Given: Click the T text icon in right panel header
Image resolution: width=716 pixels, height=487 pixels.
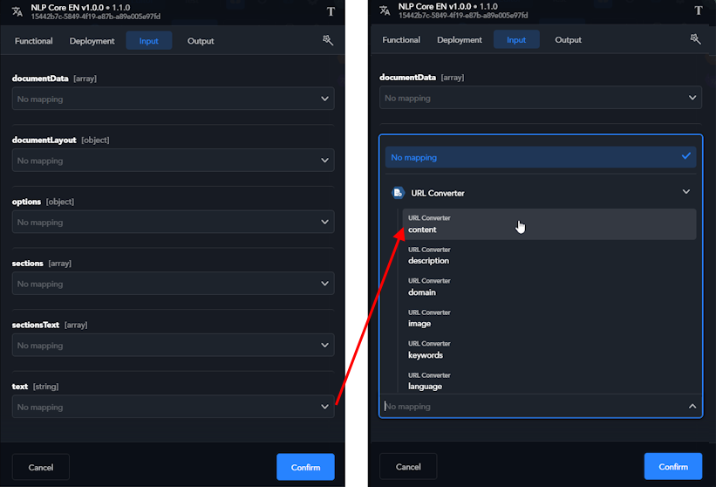Looking at the screenshot, I should [x=698, y=10].
